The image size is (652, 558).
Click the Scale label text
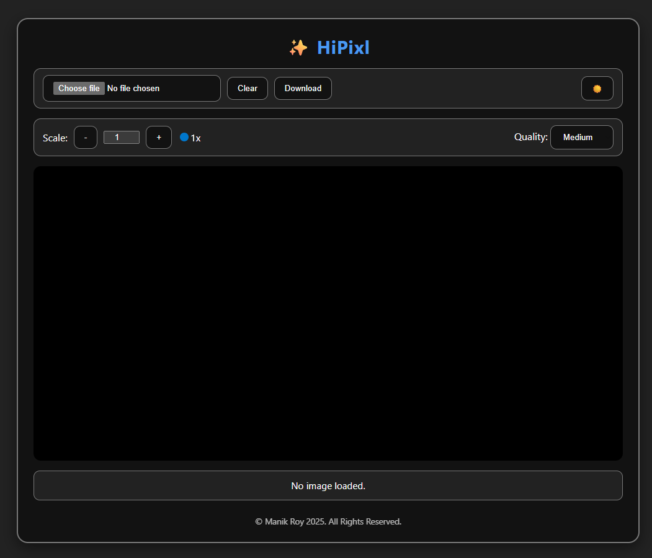pos(55,138)
